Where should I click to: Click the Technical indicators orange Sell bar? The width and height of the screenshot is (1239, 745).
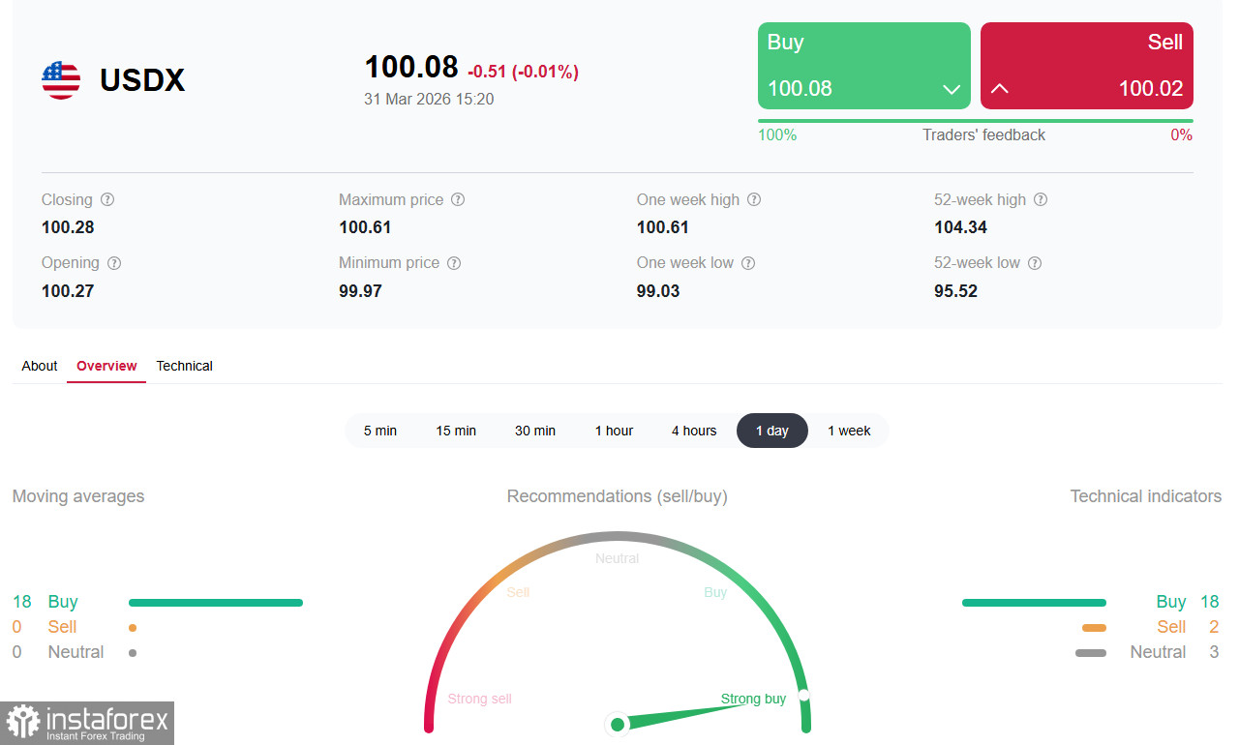pyautogui.click(x=1094, y=628)
